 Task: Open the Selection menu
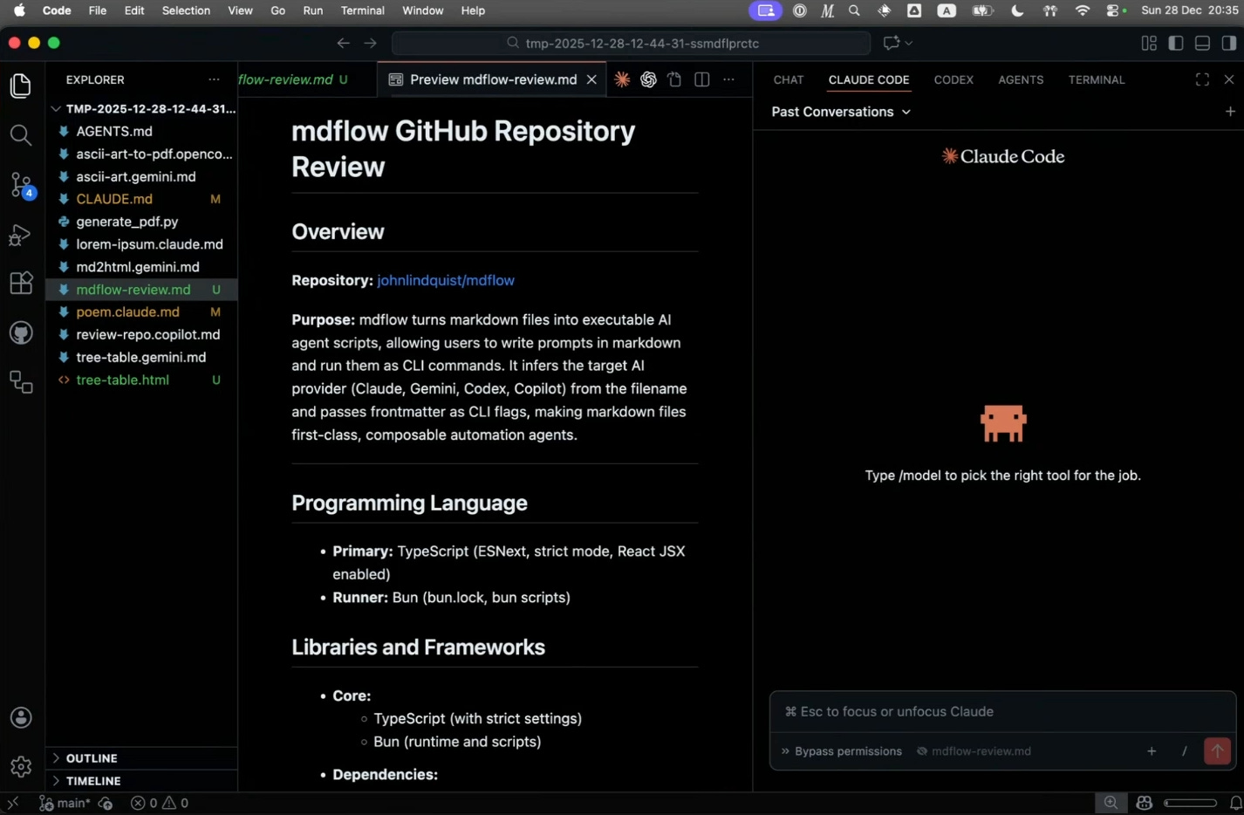point(186,10)
